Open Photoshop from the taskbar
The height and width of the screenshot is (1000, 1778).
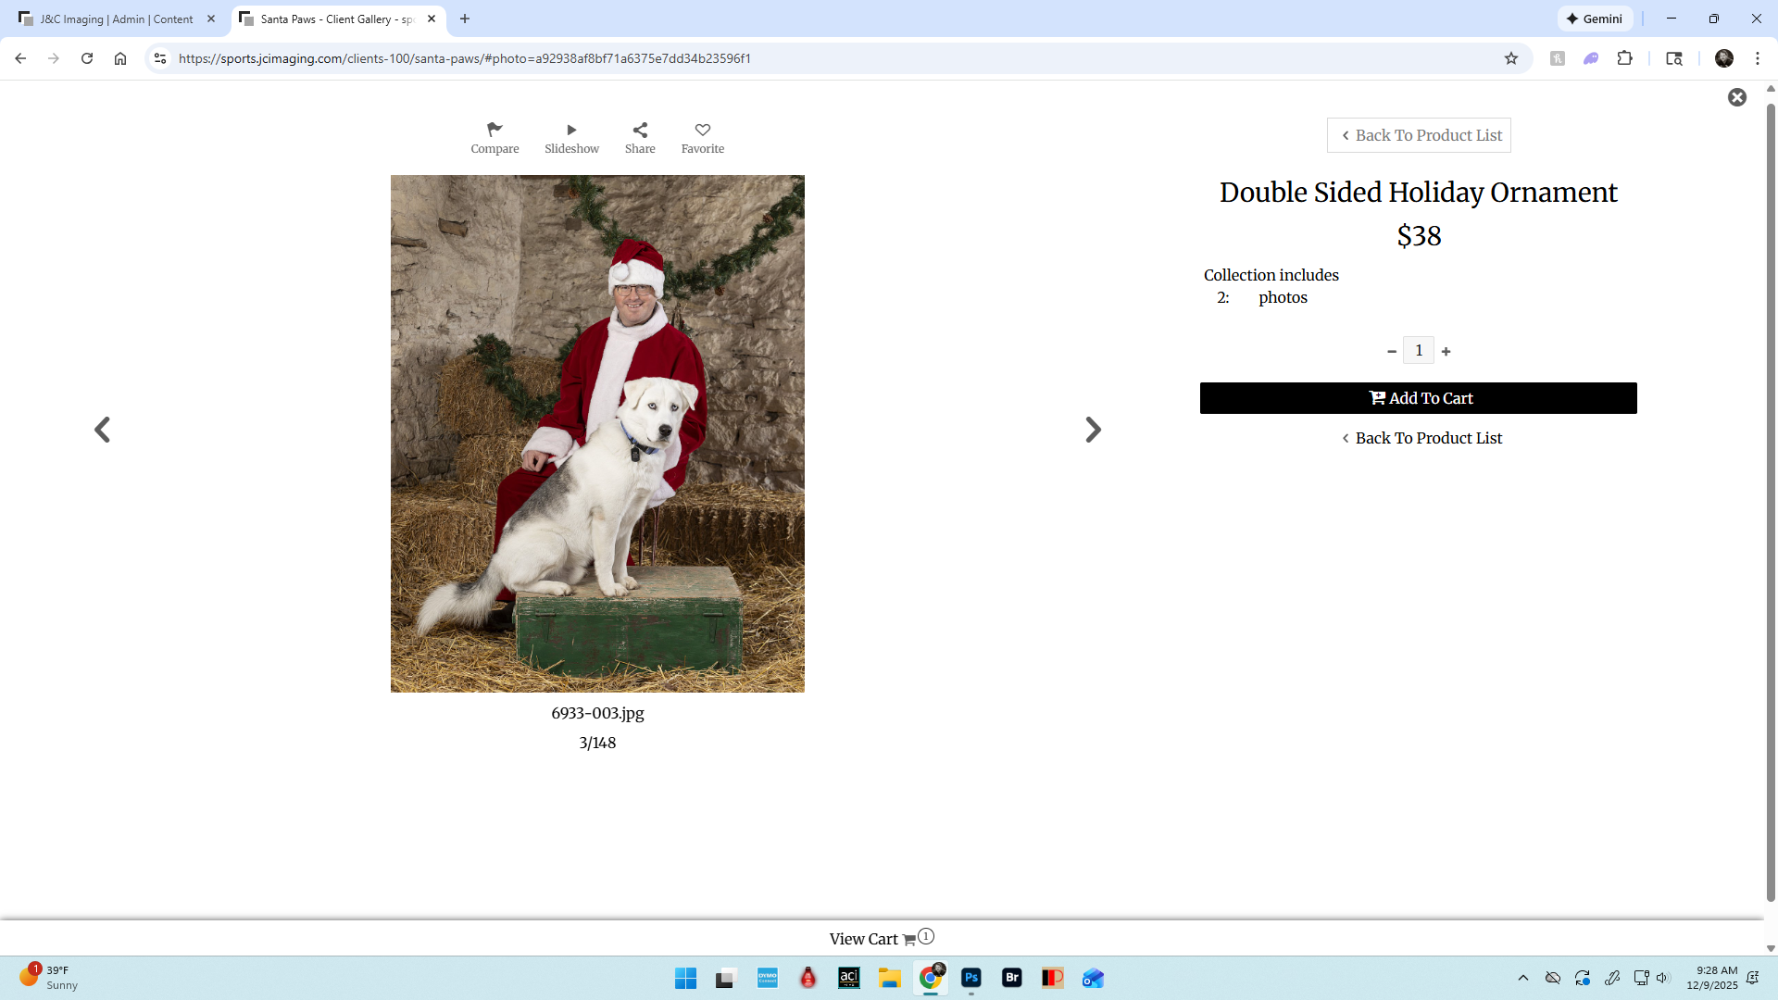pyautogui.click(x=970, y=978)
